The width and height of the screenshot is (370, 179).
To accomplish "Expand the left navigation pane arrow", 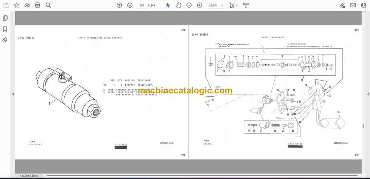I will coord(13,94).
